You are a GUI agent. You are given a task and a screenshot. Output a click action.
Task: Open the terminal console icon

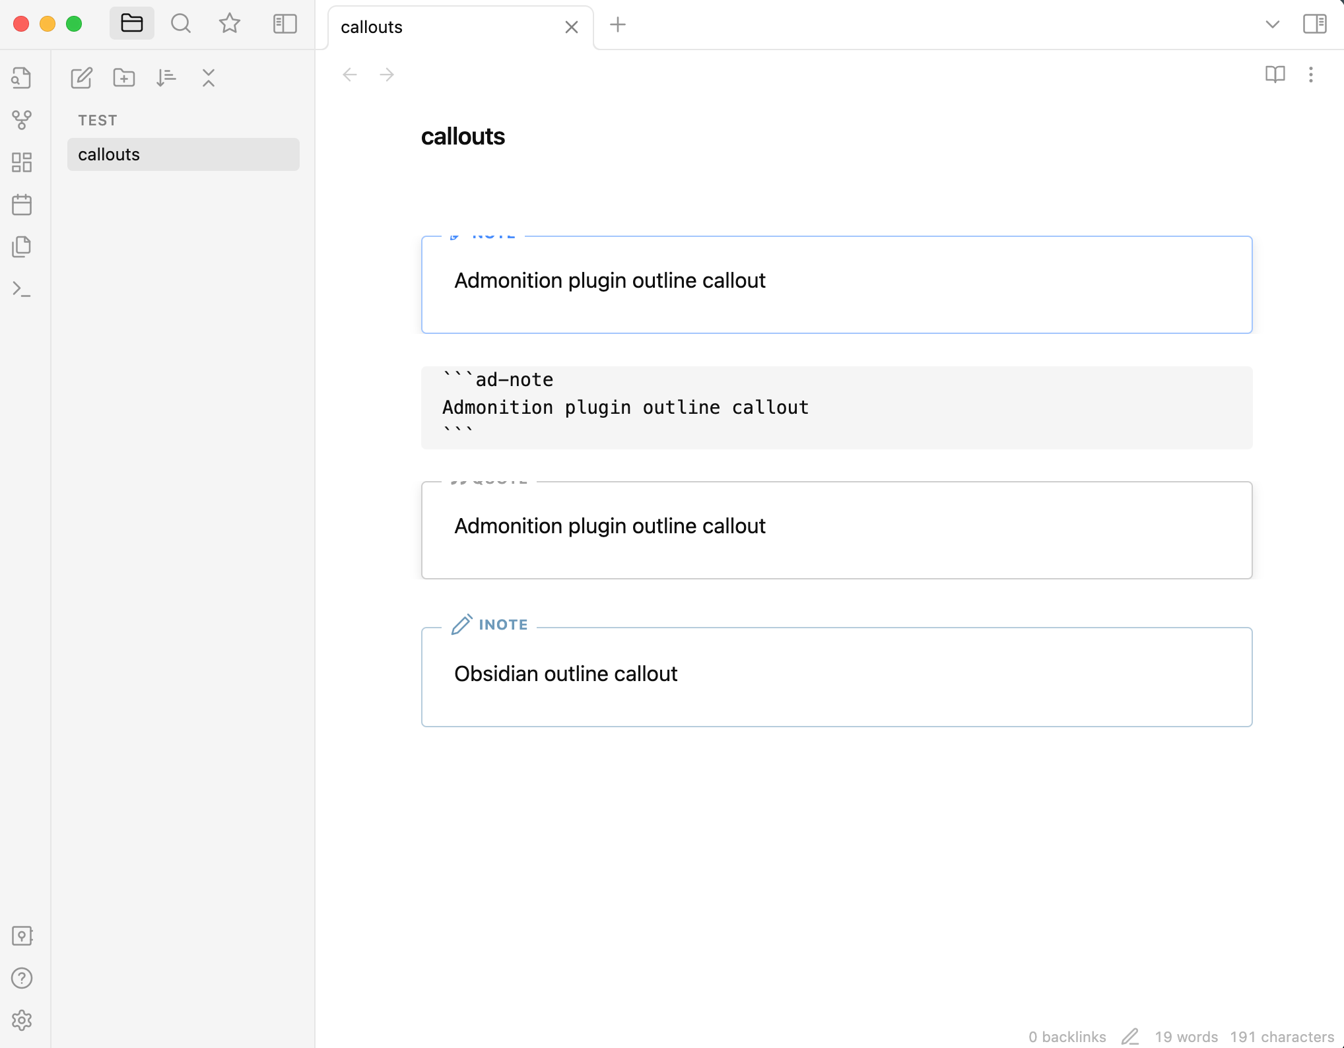[x=22, y=288]
